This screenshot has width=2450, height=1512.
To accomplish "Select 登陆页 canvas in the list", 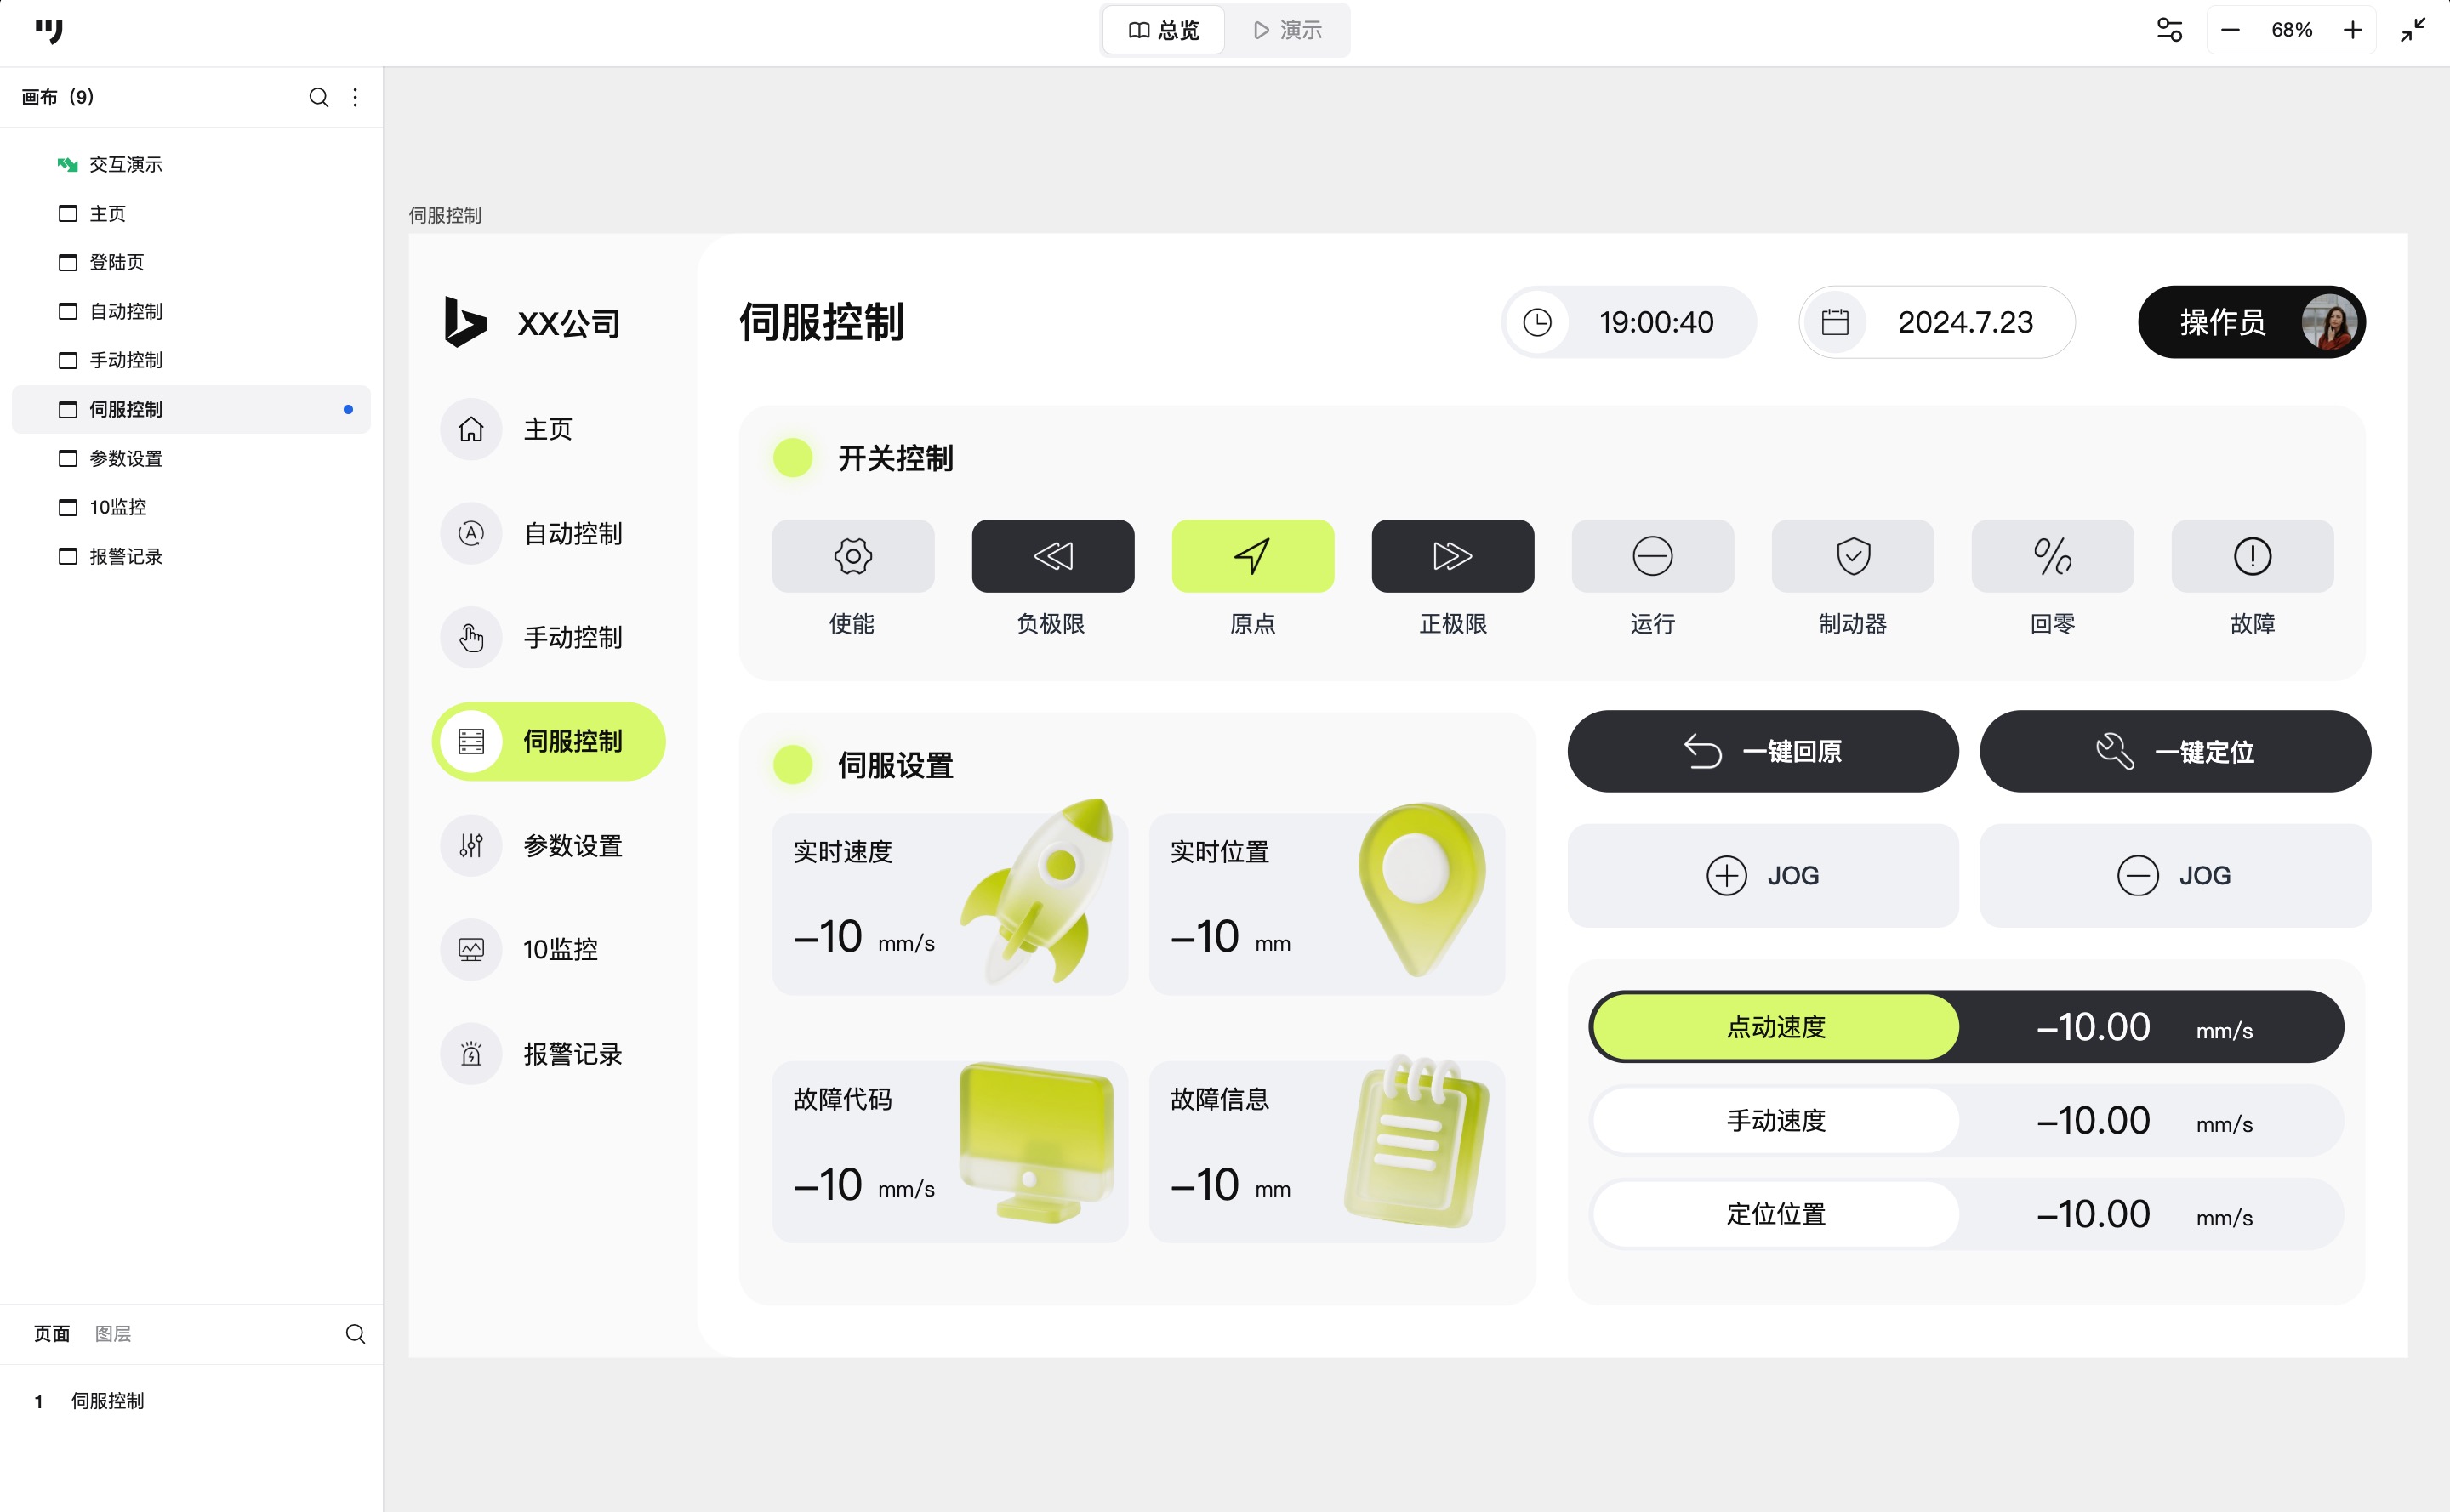I will [191, 262].
